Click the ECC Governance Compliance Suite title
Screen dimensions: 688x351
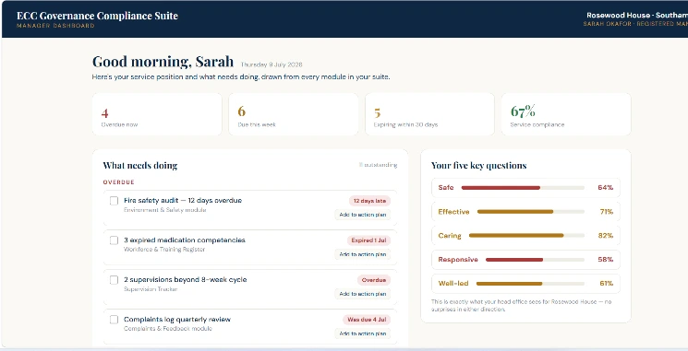(97, 16)
